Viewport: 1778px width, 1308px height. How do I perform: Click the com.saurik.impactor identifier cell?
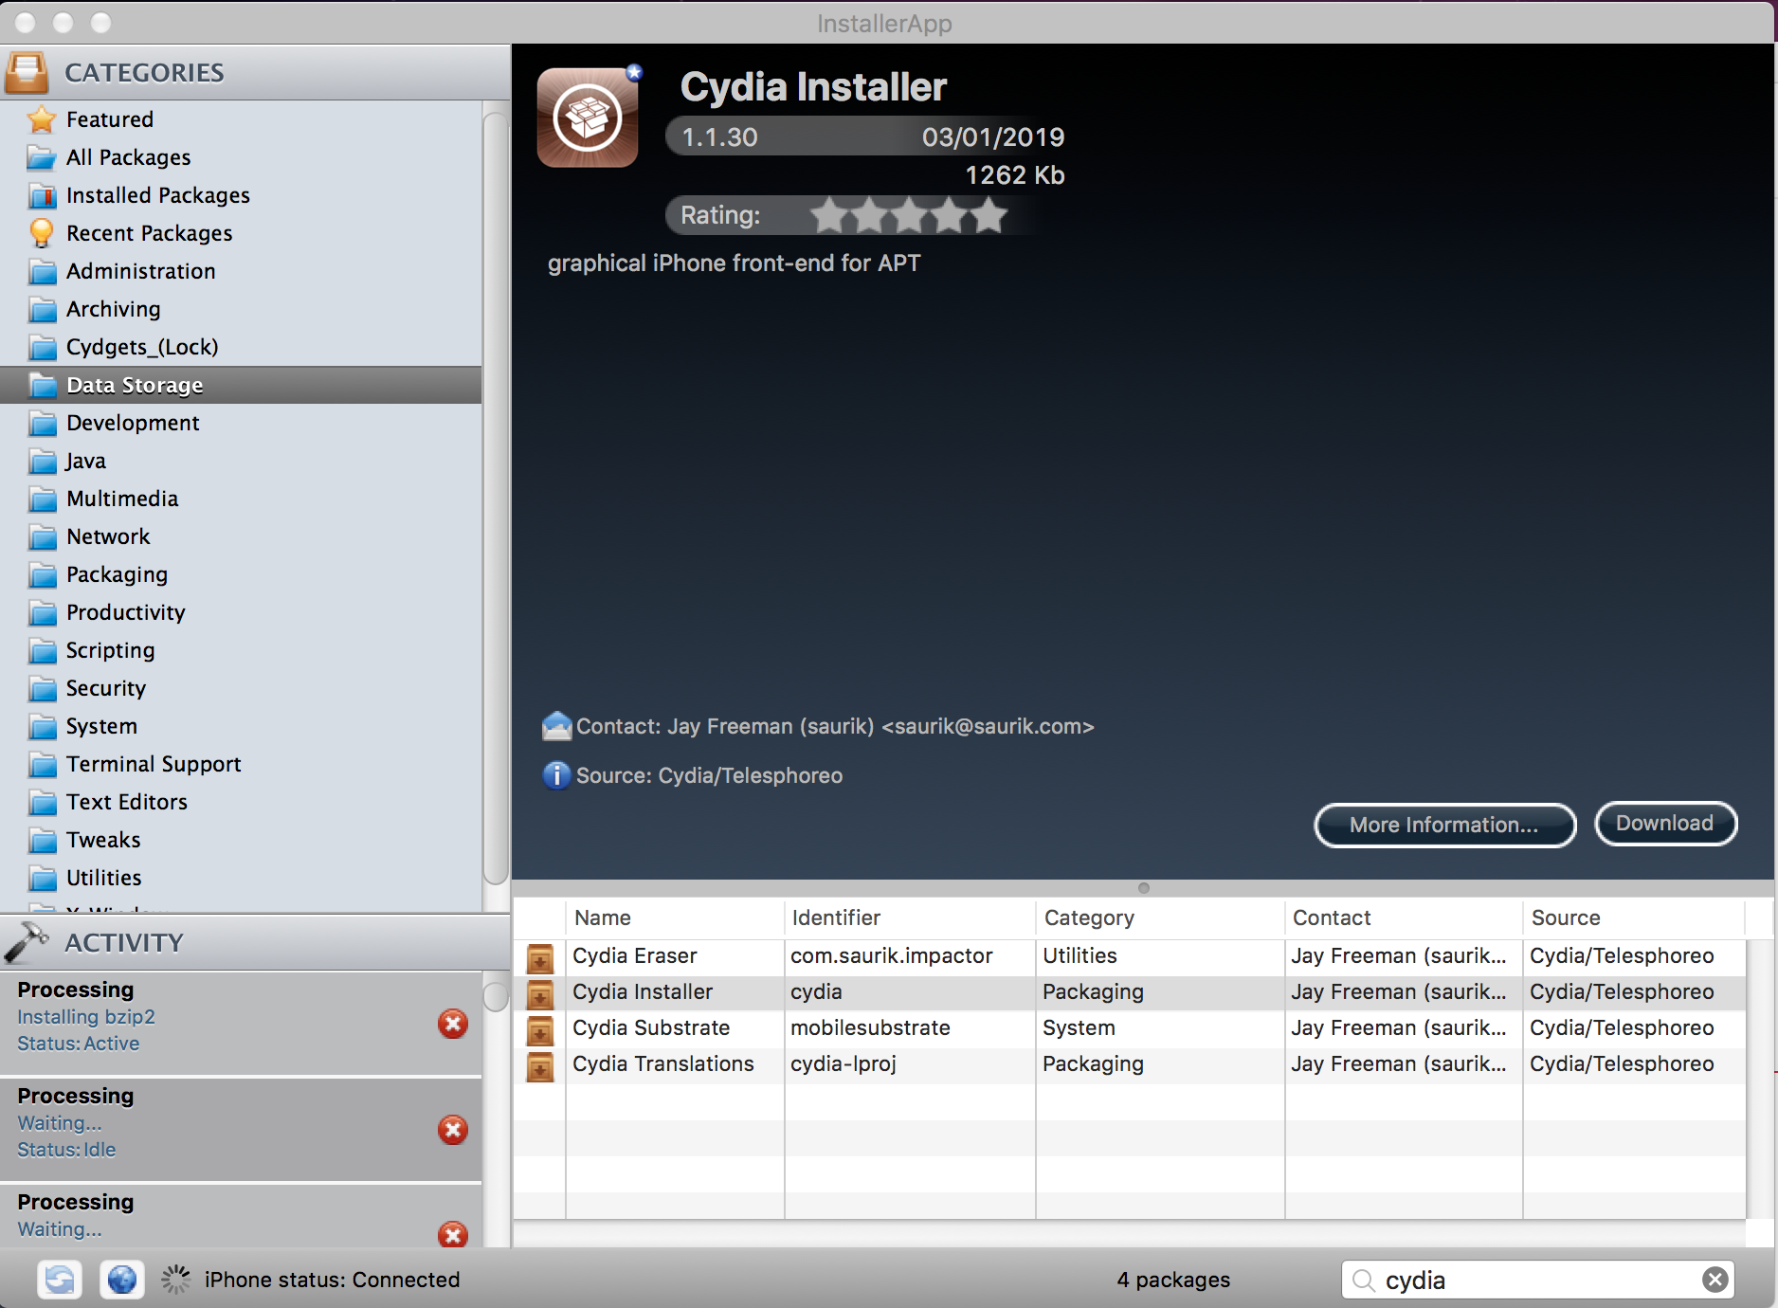[x=910, y=955]
